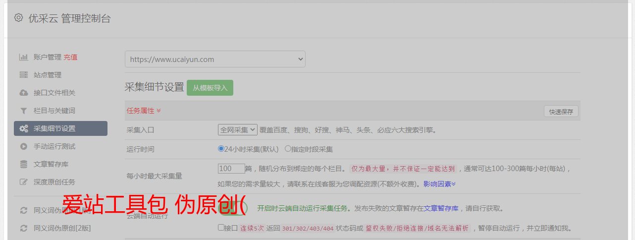This screenshot has width=635, height=240.
Task: Click the gear icon beside 优采云 管理控制台
Action: 18,18
